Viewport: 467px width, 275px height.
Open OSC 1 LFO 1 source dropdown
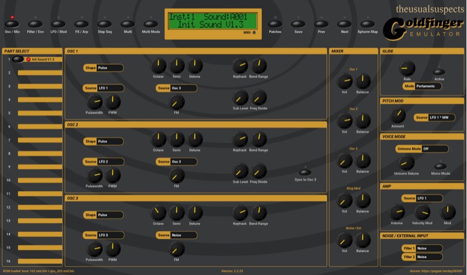[x=103, y=88]
